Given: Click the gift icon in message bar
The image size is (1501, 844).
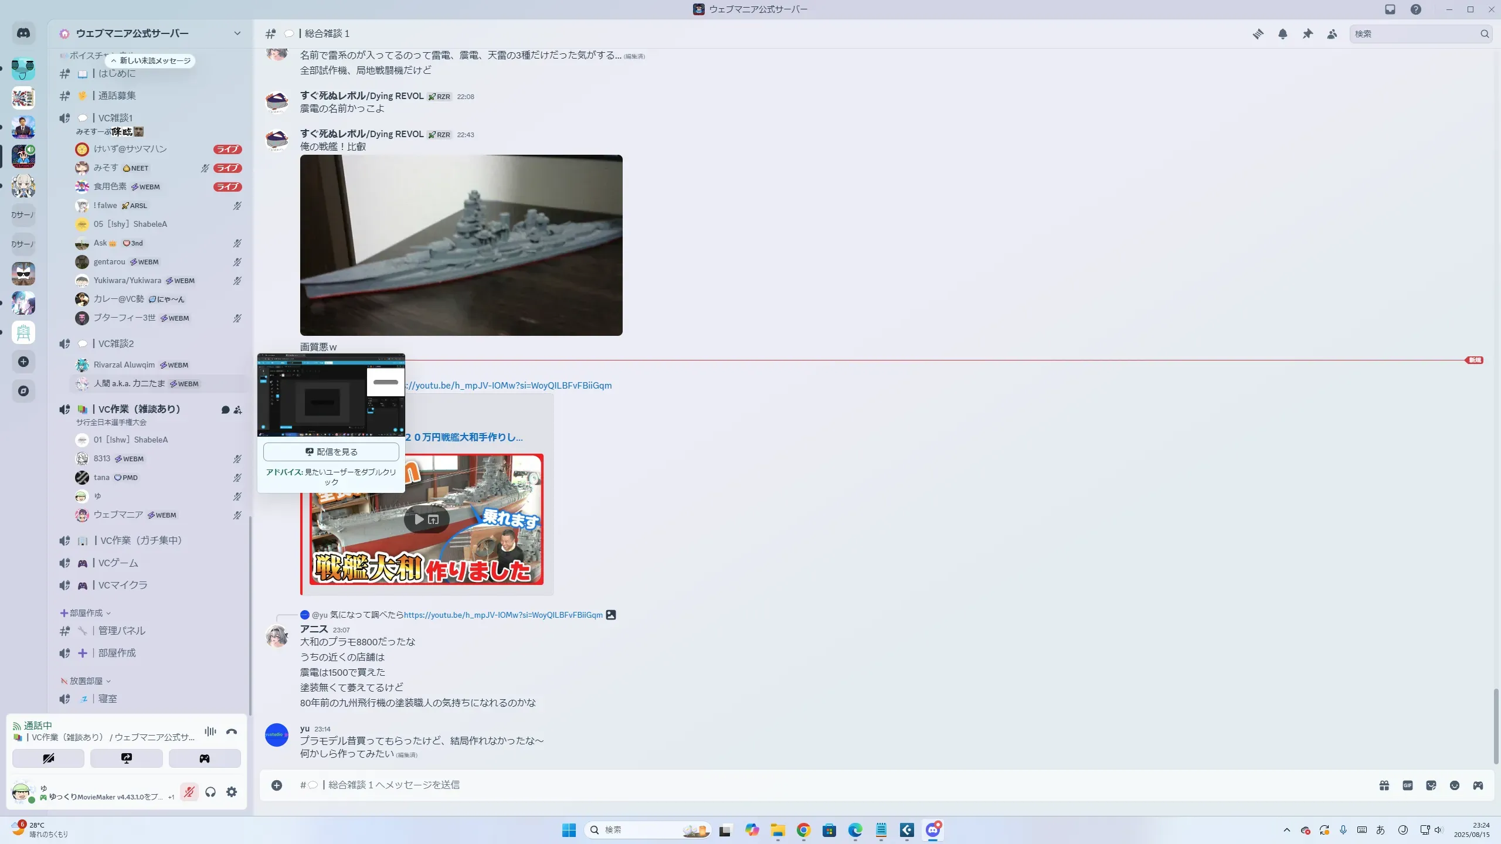Looking at the screenshot, I should coord(1384,785).
